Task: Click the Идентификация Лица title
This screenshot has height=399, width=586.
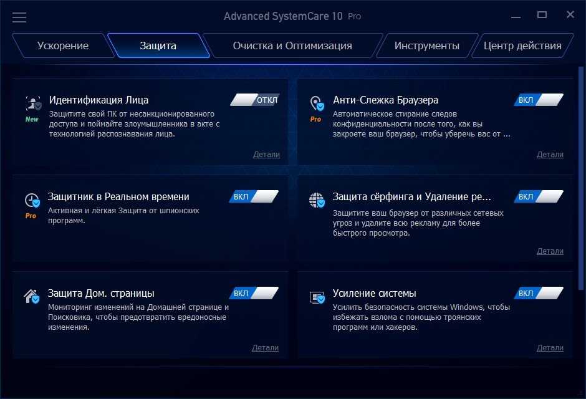Action: [x=98, y=100]
